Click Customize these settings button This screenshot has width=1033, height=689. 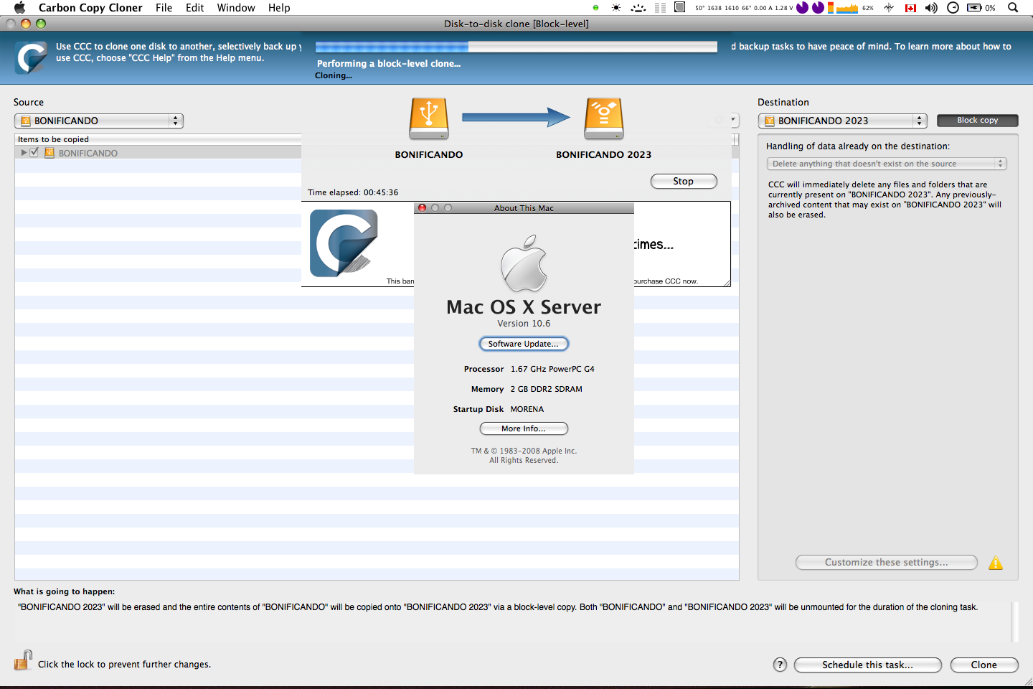coord(887,563)
